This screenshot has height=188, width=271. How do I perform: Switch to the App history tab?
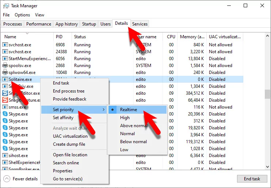66,24
